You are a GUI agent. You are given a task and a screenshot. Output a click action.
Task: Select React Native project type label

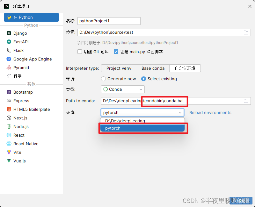[26, 144]
